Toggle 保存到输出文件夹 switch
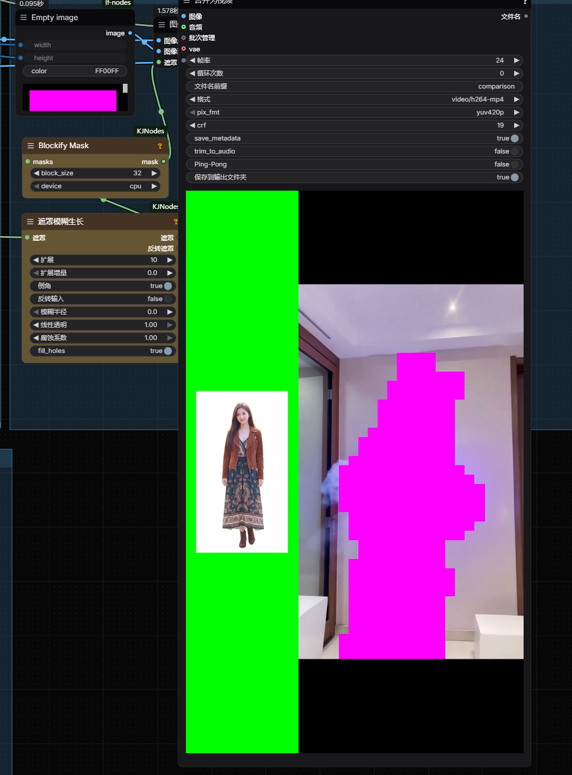This screenshot has width=572, height=775. pos(515,177)
